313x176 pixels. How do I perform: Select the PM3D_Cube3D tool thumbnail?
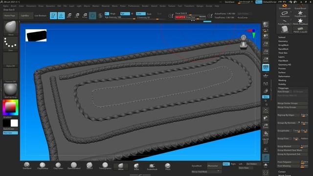[300, 30]
